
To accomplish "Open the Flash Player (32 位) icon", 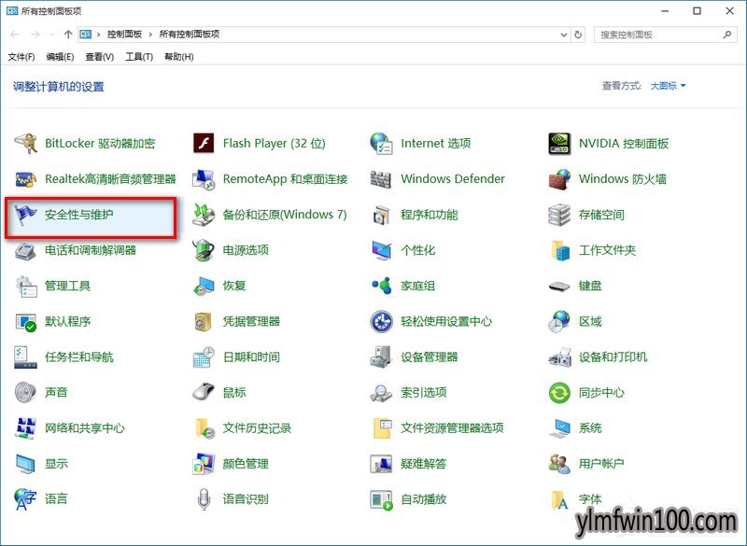I will (204, 144).
